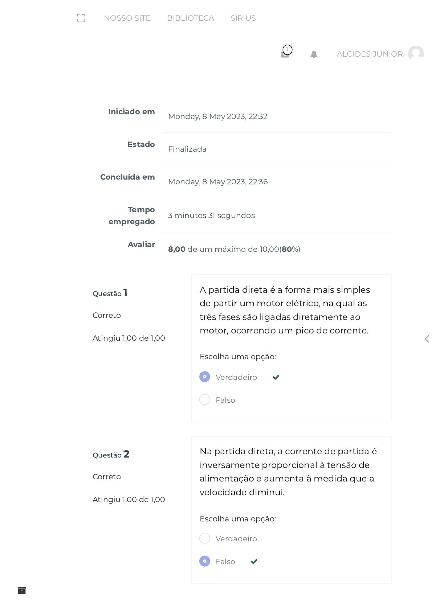Open the notifications bell
The height and width of the screenshot is (611, 432).
click(x=314, y=54)
